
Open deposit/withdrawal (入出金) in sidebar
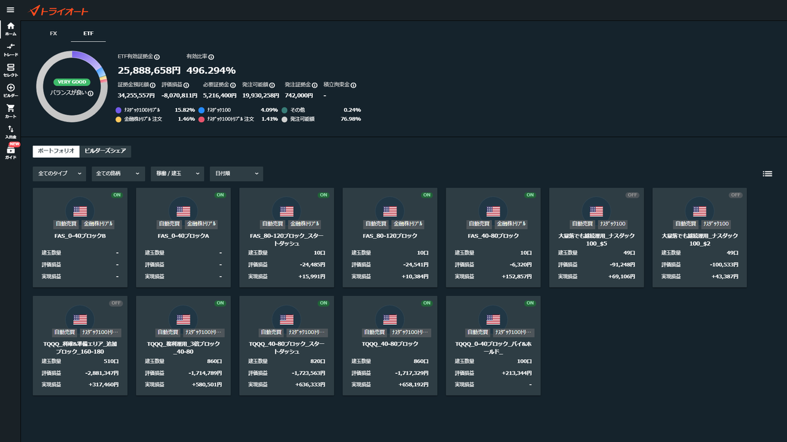coord(10,132)
